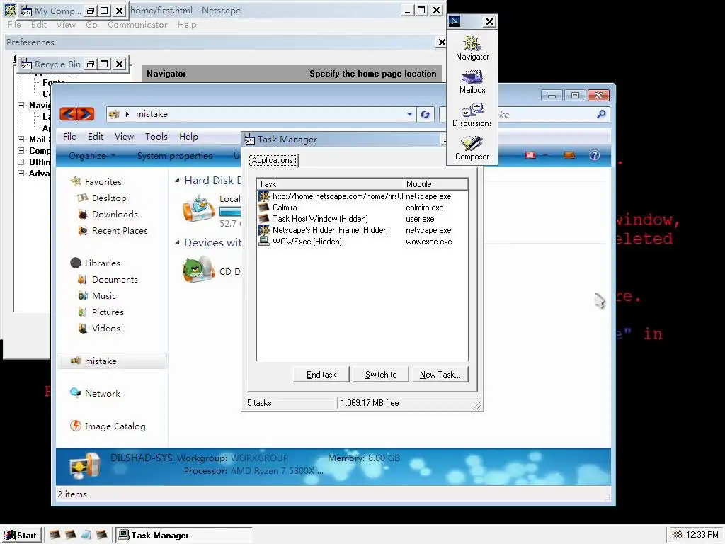Open the File menu in explorer window
The height and width of the screenshot is (544, 725).
point(69,137)
